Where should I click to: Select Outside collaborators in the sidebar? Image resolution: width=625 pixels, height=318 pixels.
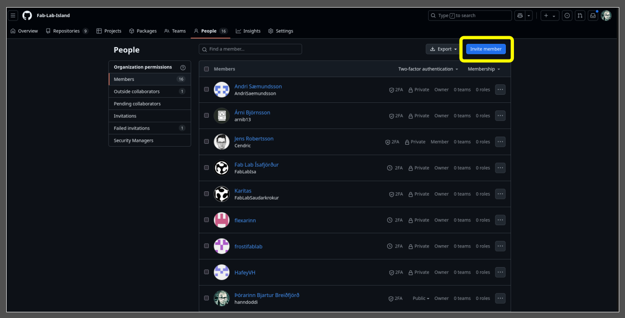(x=150, y=91)
